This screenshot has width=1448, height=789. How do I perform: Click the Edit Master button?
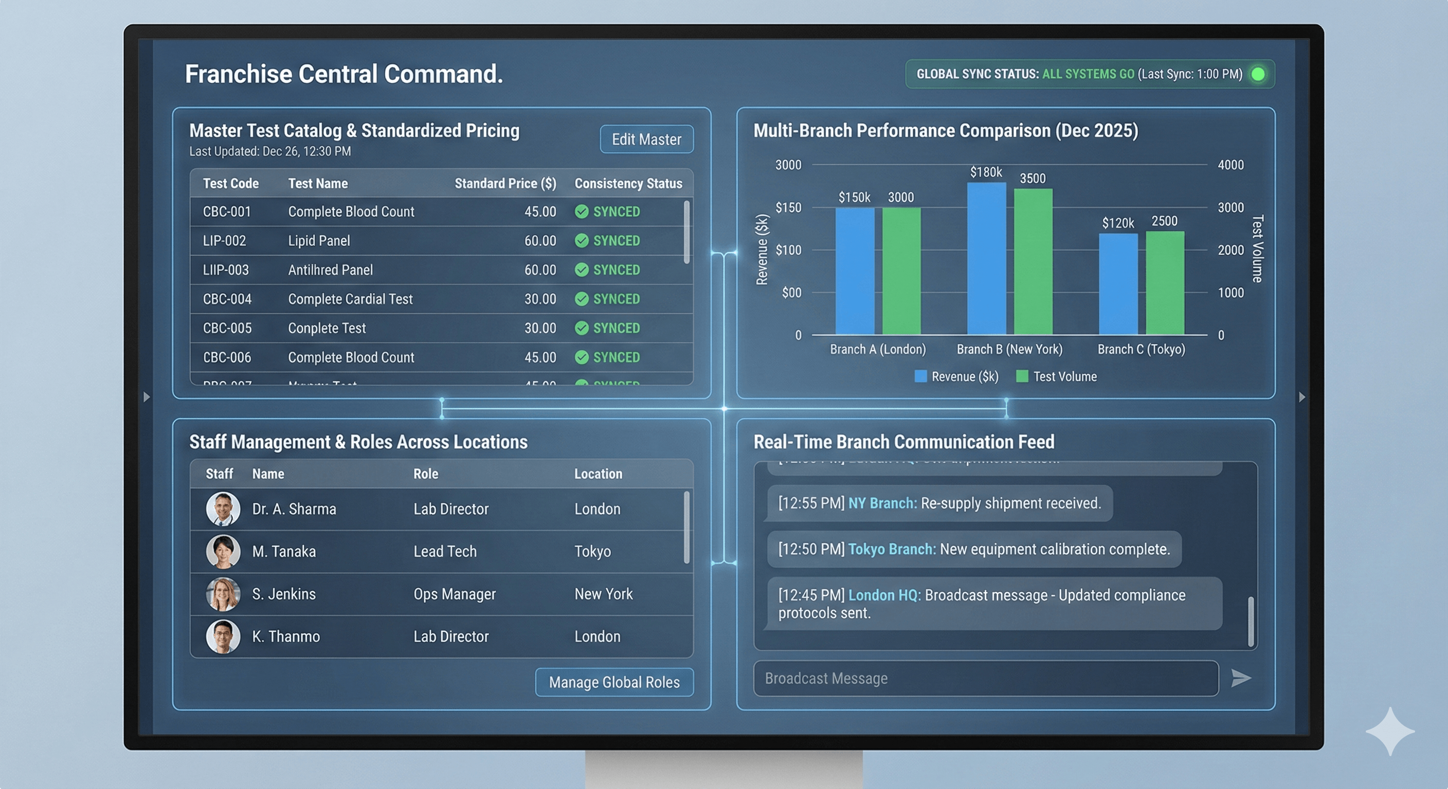pyautogui.click(x=645, y=139)
